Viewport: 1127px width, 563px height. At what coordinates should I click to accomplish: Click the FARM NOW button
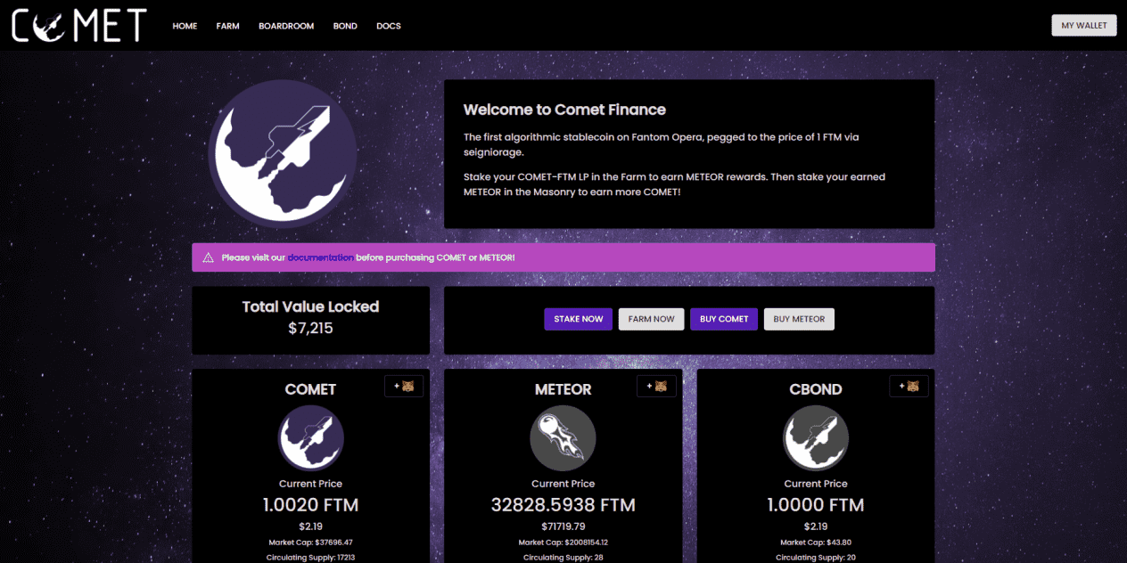pos(651,319)
